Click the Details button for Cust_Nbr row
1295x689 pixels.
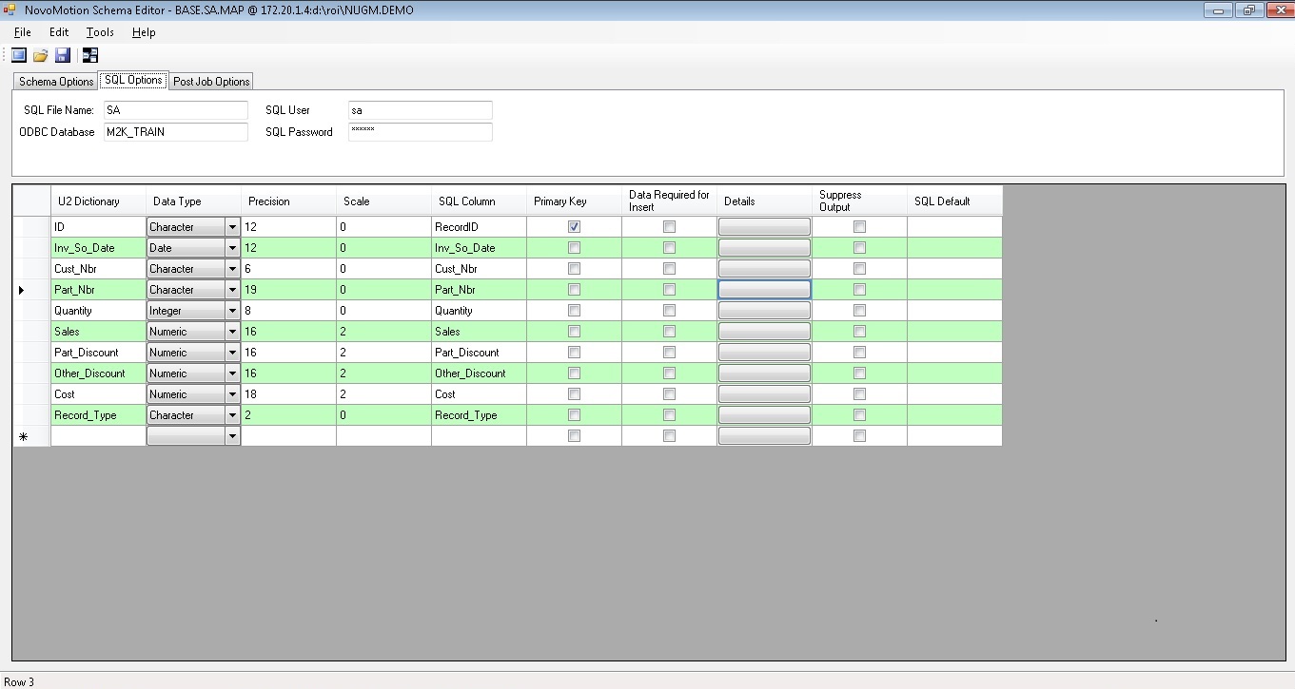[764, 269]
